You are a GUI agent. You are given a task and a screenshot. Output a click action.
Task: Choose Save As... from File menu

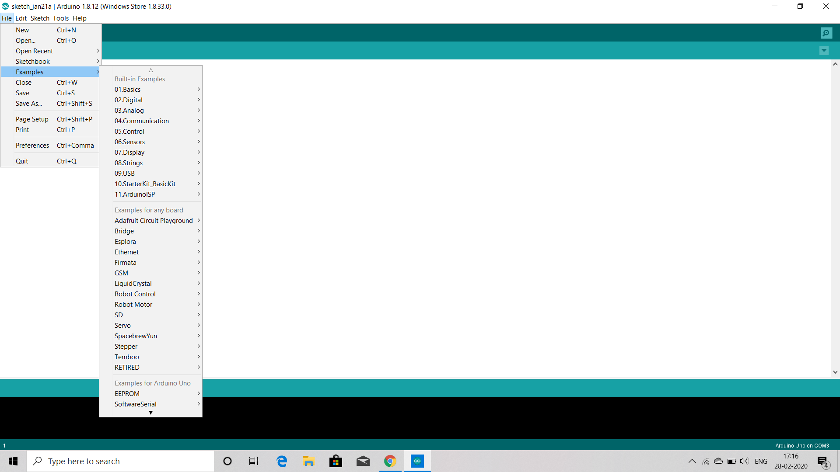[x=29, y=104]
